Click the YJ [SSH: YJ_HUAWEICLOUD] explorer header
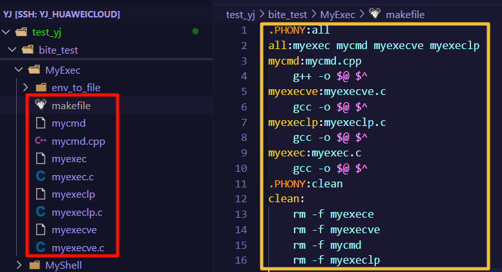The height and width of the screenshot is (272, 502). click(x=61, y=14)
